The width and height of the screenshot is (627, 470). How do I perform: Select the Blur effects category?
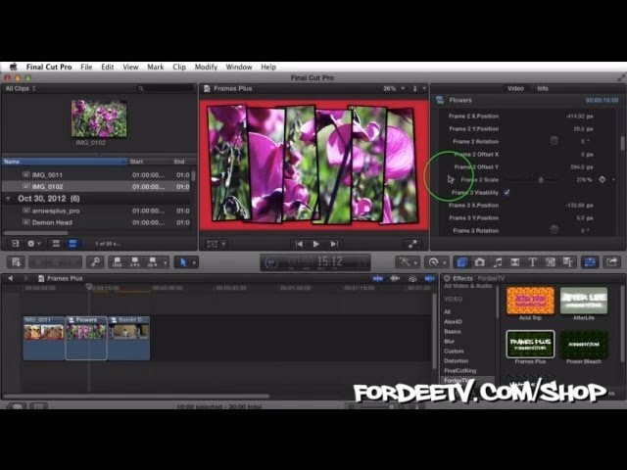tap(449, 342)
